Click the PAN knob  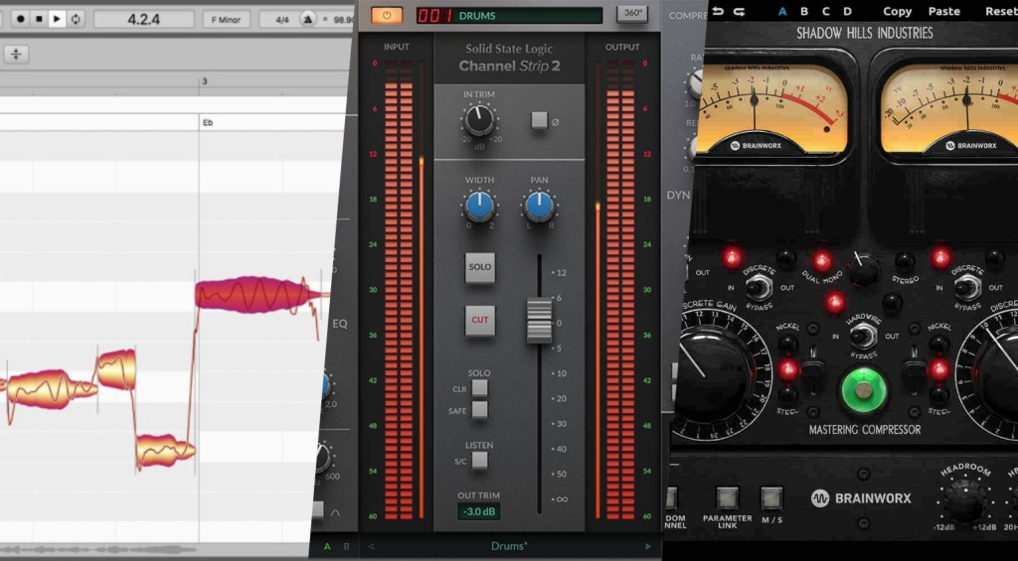pos(539,206)
